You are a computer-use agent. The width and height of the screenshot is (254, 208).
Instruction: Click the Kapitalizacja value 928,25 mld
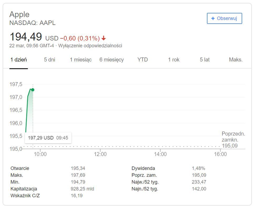point(82,189)
